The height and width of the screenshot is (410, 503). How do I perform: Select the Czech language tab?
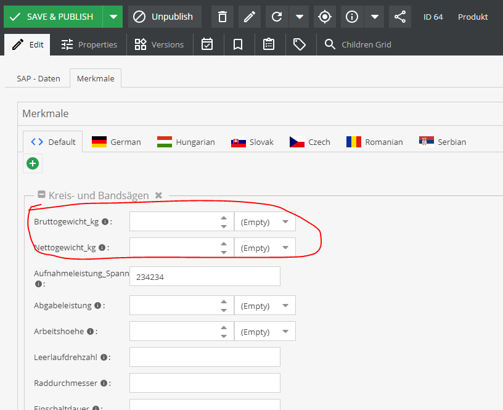pyautogui.click(x=310, y=142)
